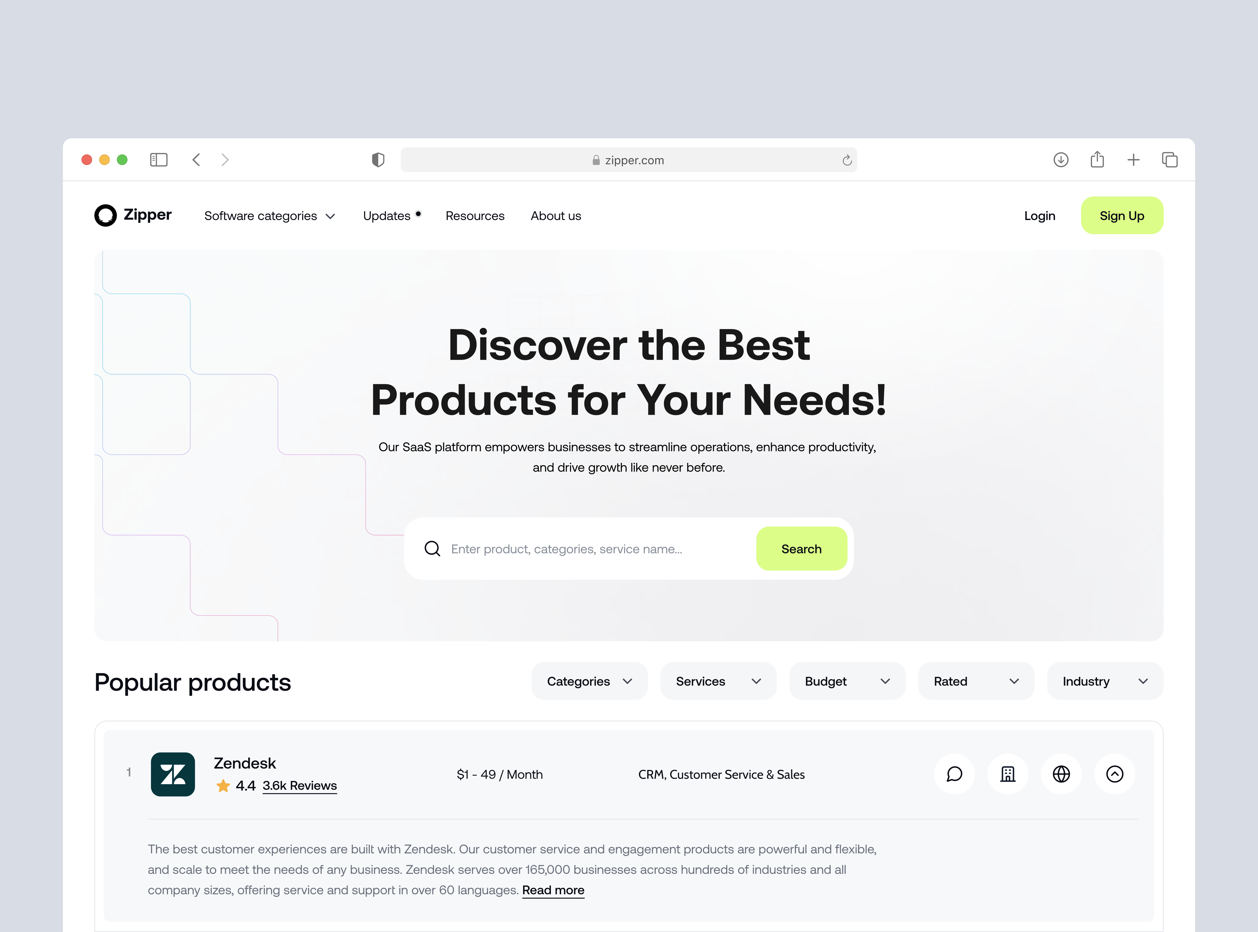Open the Categories filter dropdown
Image resolution: width=1258 pixels, height=932 pixels.
[589, 681]
